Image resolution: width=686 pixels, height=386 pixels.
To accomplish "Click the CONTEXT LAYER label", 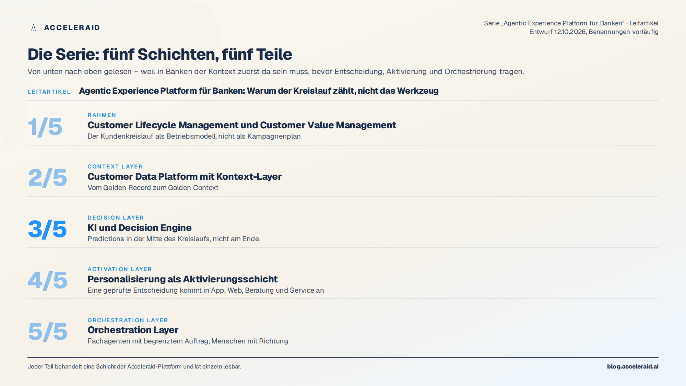I will pyautogui.click(x=115, y=167).
